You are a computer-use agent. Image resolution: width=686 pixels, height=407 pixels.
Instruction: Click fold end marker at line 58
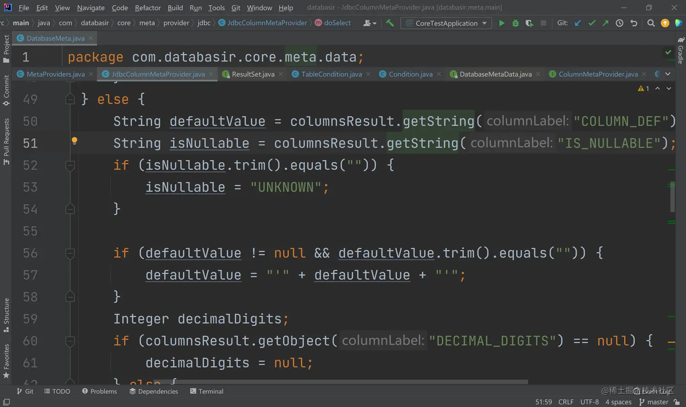[x=70, y=296]
